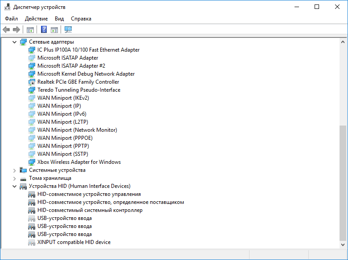Select WAN Miniport (Network Monitor) label

point(77,130)
